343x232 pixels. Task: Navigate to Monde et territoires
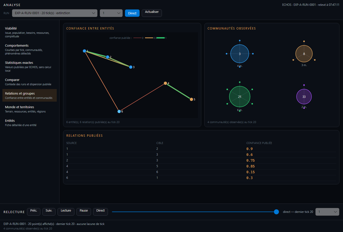point(30,109)
